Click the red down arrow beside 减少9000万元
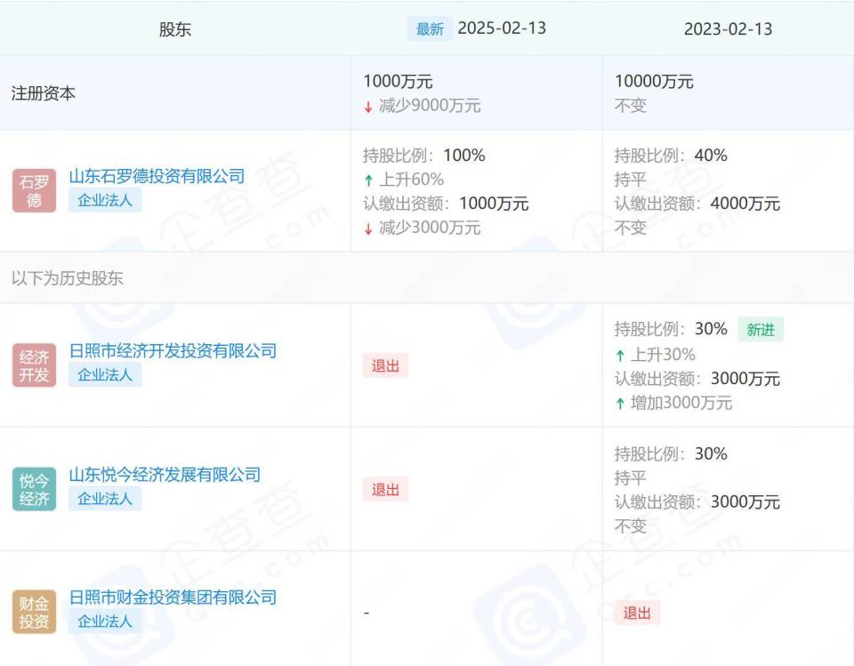 pyautogui.click(x=368, y=107)
